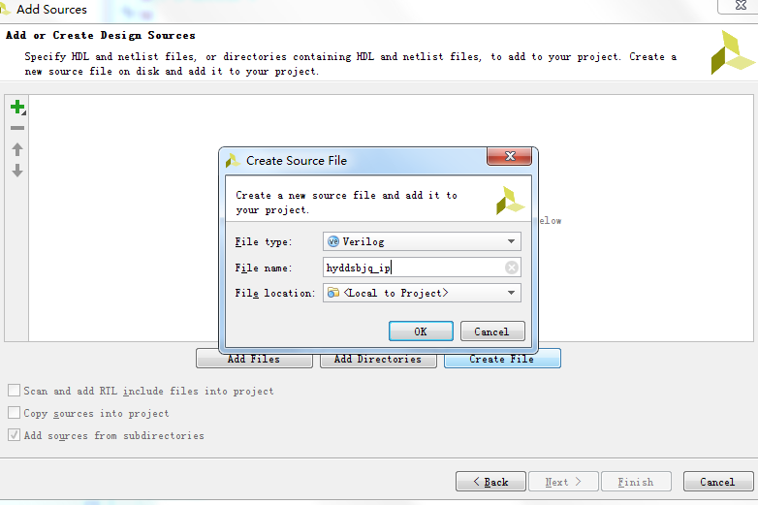Image resolution: width=758 pixels, height=505 pixels.
Task: Click in the File name text field
Action: (412, 268)
